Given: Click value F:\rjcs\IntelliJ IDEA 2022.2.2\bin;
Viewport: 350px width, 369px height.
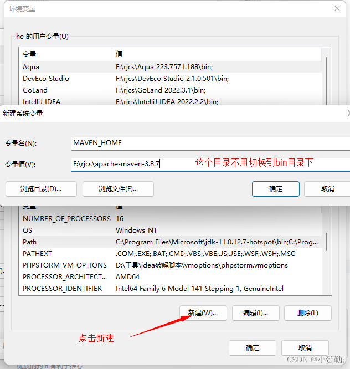Looking at the screenshot, I should 167,101.
